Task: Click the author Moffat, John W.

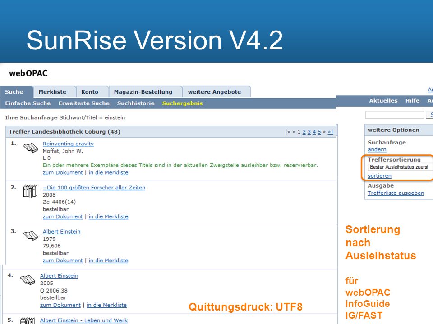Action: pos(63,151)
